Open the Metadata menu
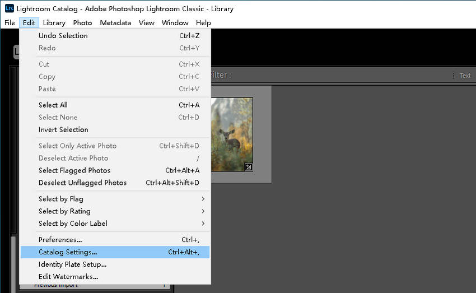 click(115, 23)
